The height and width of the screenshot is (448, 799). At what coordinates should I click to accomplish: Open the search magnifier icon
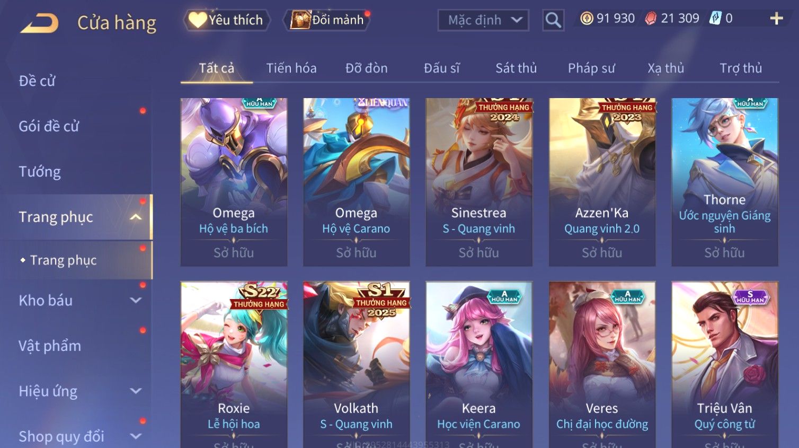pyautogui.click(x=553, y=20)
